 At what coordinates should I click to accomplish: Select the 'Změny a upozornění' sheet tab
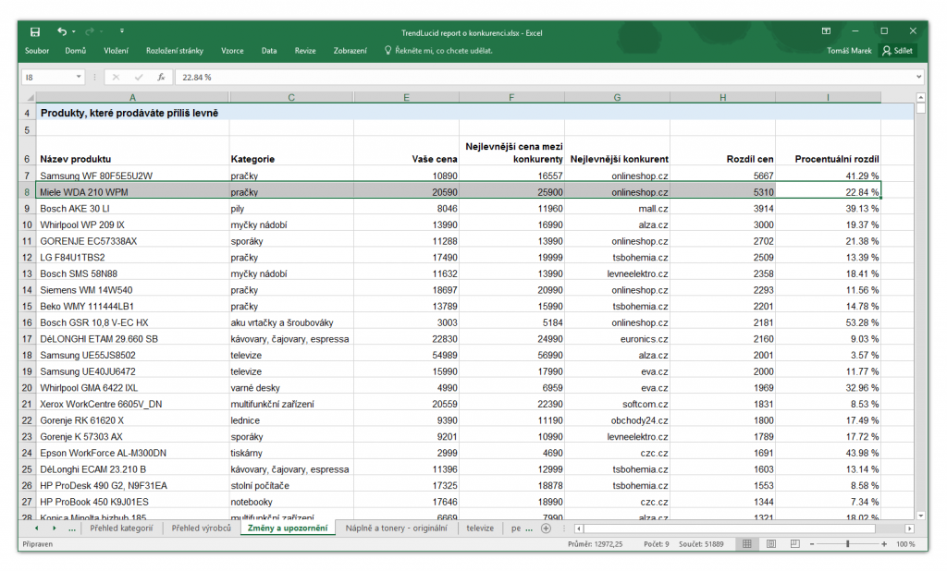(288, 528)
